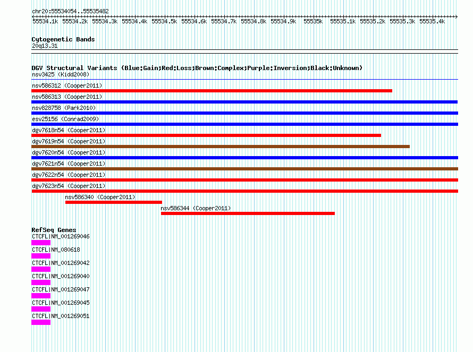Screen dimensions: 473x352
Task: Click the Cytogenetic Bands track heading
Action: tap(63, 39)
